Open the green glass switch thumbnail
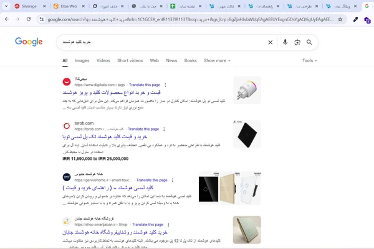The image size is (374, 249). coord(247,230)
